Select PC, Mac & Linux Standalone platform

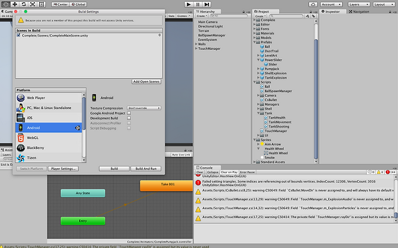49,108
